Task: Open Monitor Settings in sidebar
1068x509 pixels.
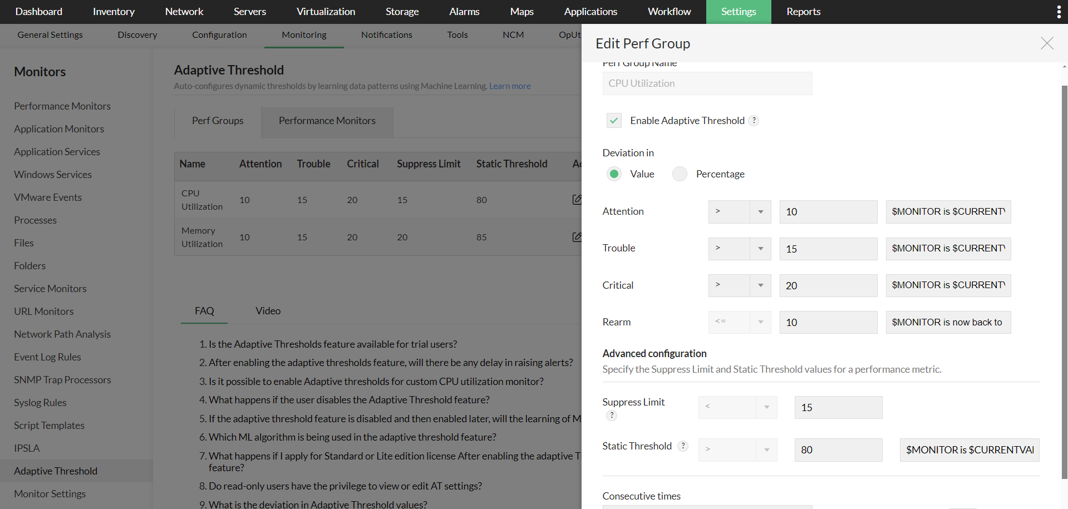Action: coord(50,494)
